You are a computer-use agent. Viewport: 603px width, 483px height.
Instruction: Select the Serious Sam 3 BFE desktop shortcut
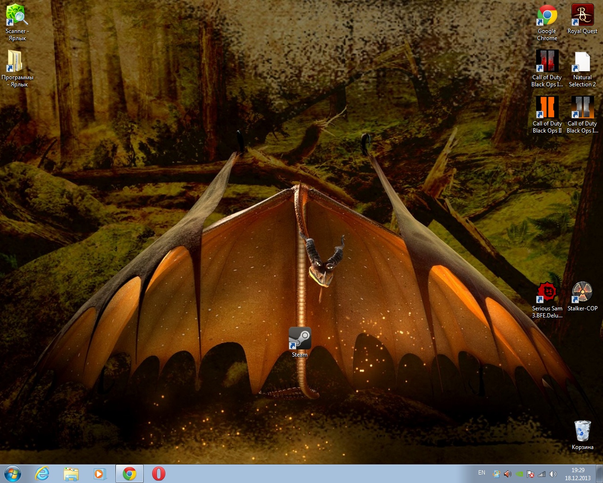tap(547, 300)
